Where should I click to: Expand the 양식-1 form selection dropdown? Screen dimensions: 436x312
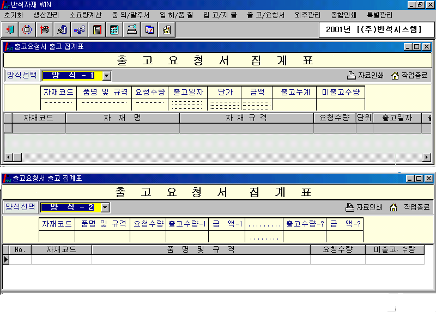point(107,76)
